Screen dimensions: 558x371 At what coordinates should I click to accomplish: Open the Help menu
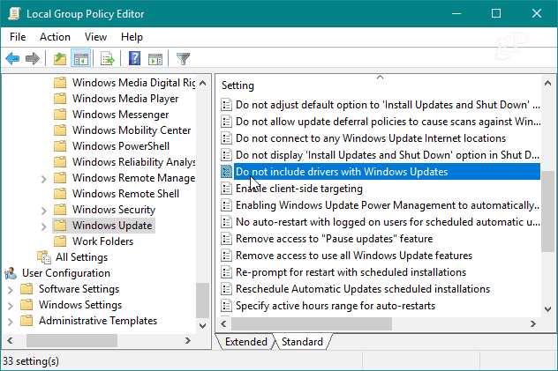[x=132, y=37]
